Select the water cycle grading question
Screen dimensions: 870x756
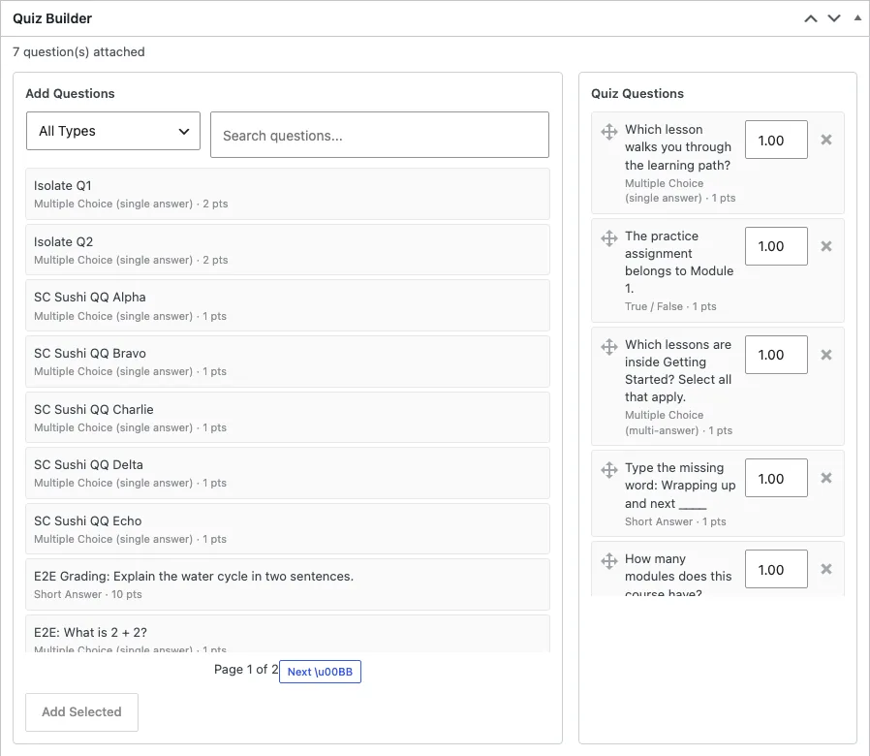(x=288, y=584)
